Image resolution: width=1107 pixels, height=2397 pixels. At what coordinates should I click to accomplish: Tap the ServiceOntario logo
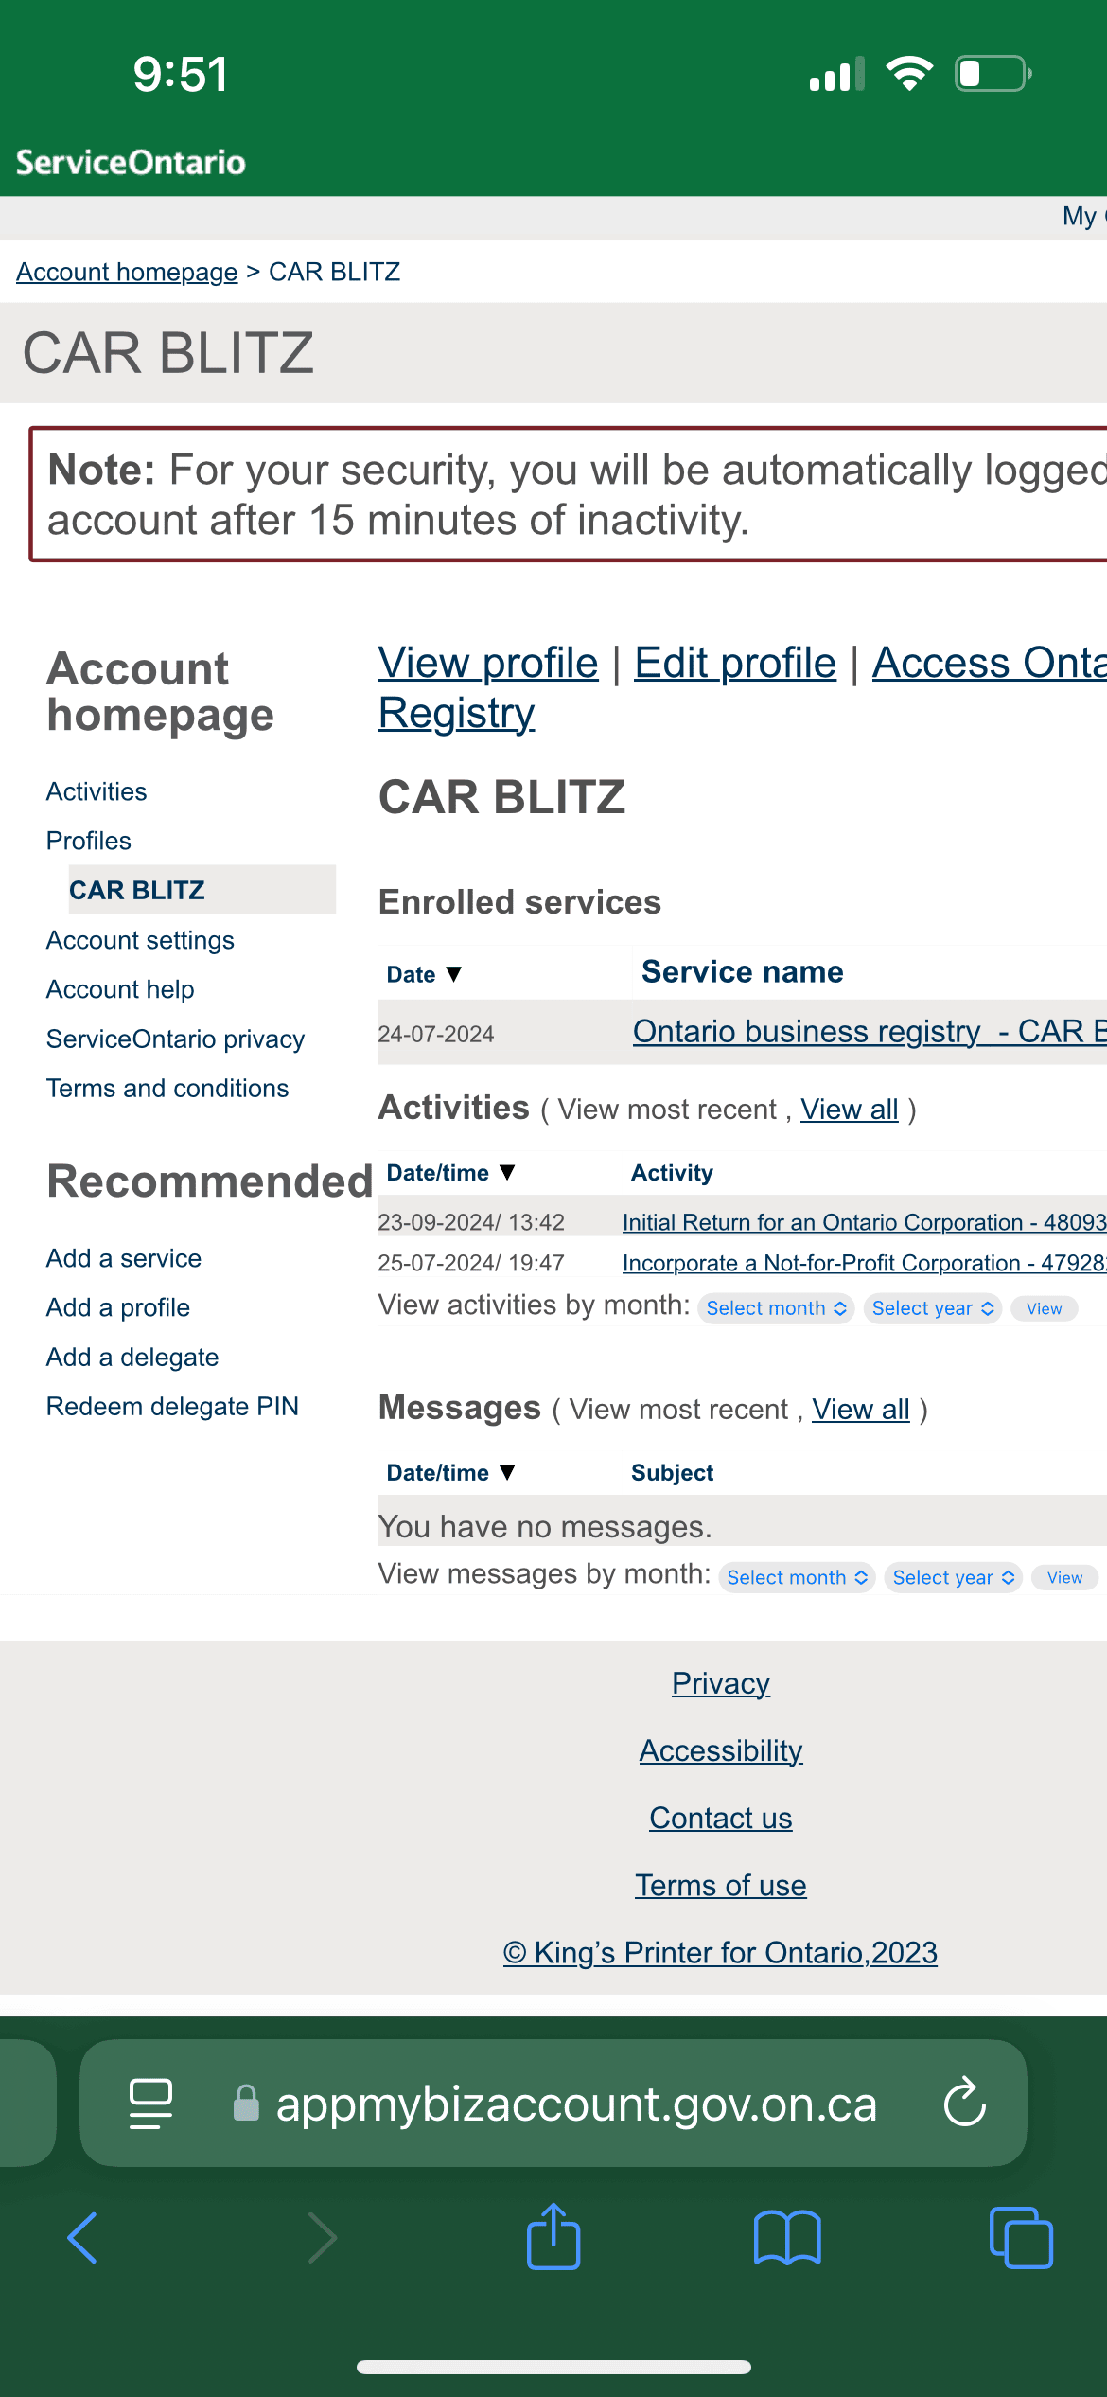click(131, 162)
